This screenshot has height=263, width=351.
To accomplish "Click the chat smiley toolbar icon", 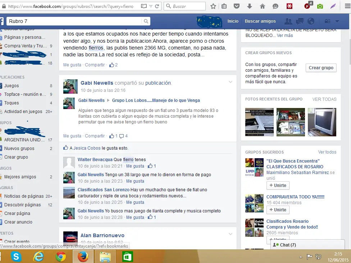I will click(x=275, y=6).
